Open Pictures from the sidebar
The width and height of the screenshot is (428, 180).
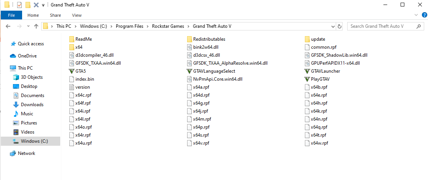[x=29, y=123]
